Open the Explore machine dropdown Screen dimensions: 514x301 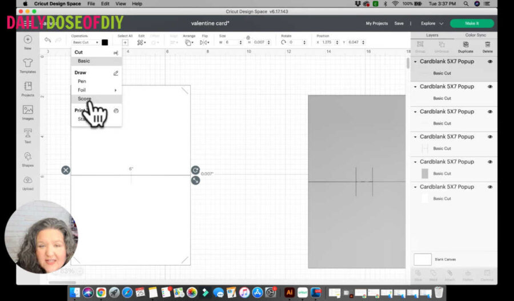pyautogui.click(x=432, y=23)
